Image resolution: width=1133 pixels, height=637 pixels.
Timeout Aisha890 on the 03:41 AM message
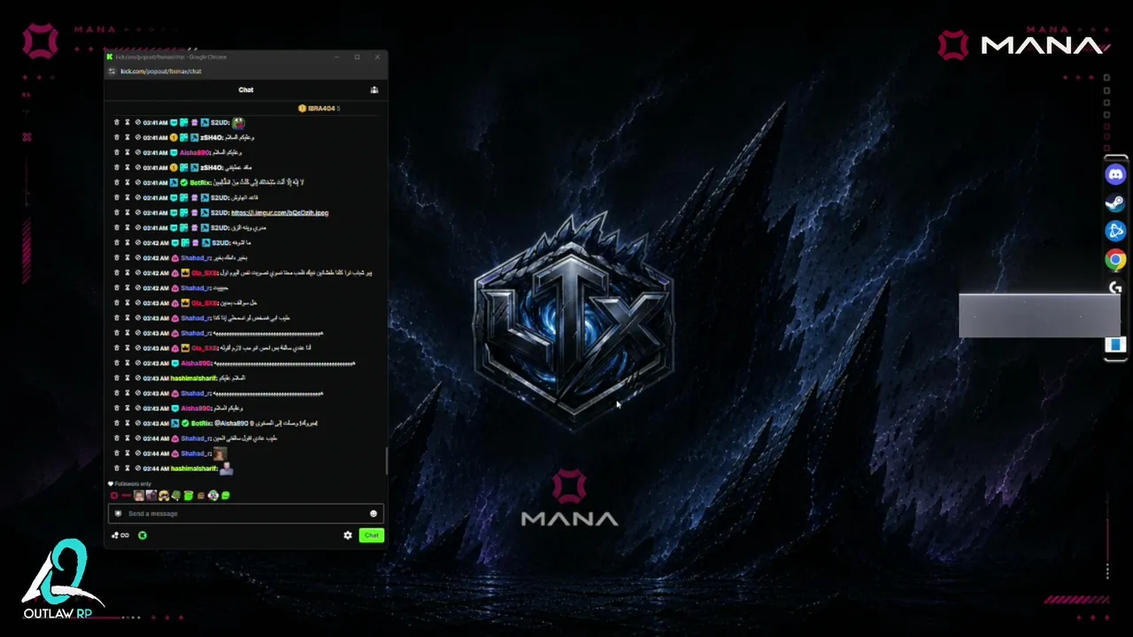(x=127, y=152)
